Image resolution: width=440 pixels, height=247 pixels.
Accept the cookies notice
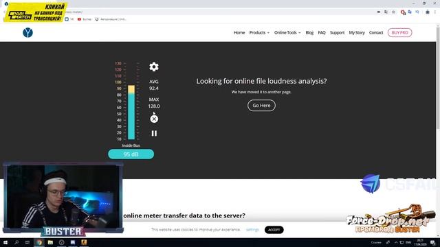274,230
